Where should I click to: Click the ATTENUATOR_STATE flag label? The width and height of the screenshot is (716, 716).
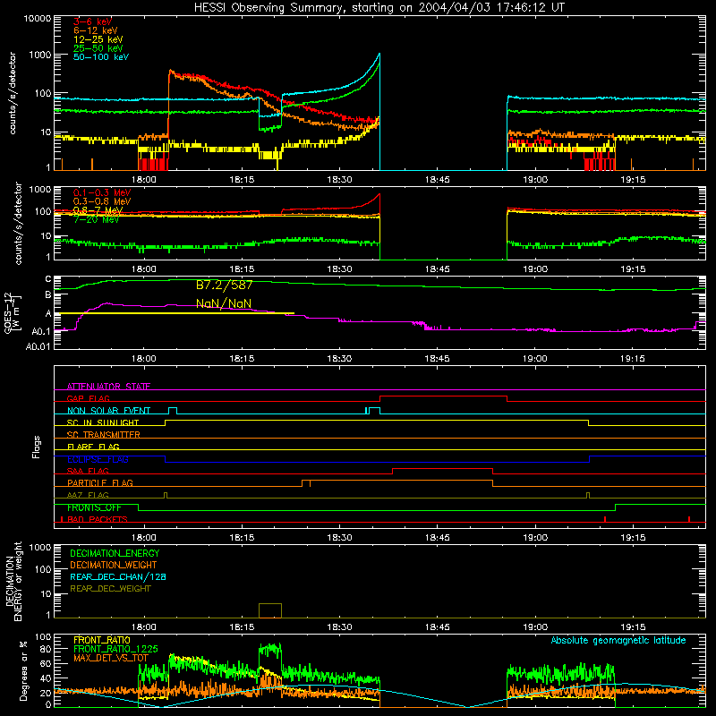tap(108, 387)
